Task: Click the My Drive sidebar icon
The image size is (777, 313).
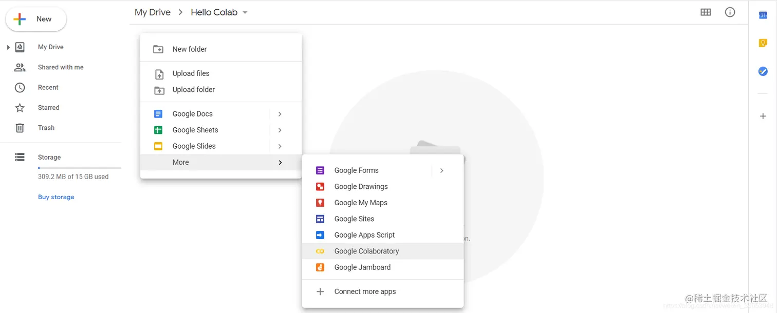Action: tap(20, 47)
